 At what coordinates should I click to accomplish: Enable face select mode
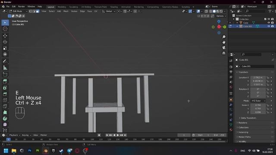pyautogui.click(x=38, y=11)
